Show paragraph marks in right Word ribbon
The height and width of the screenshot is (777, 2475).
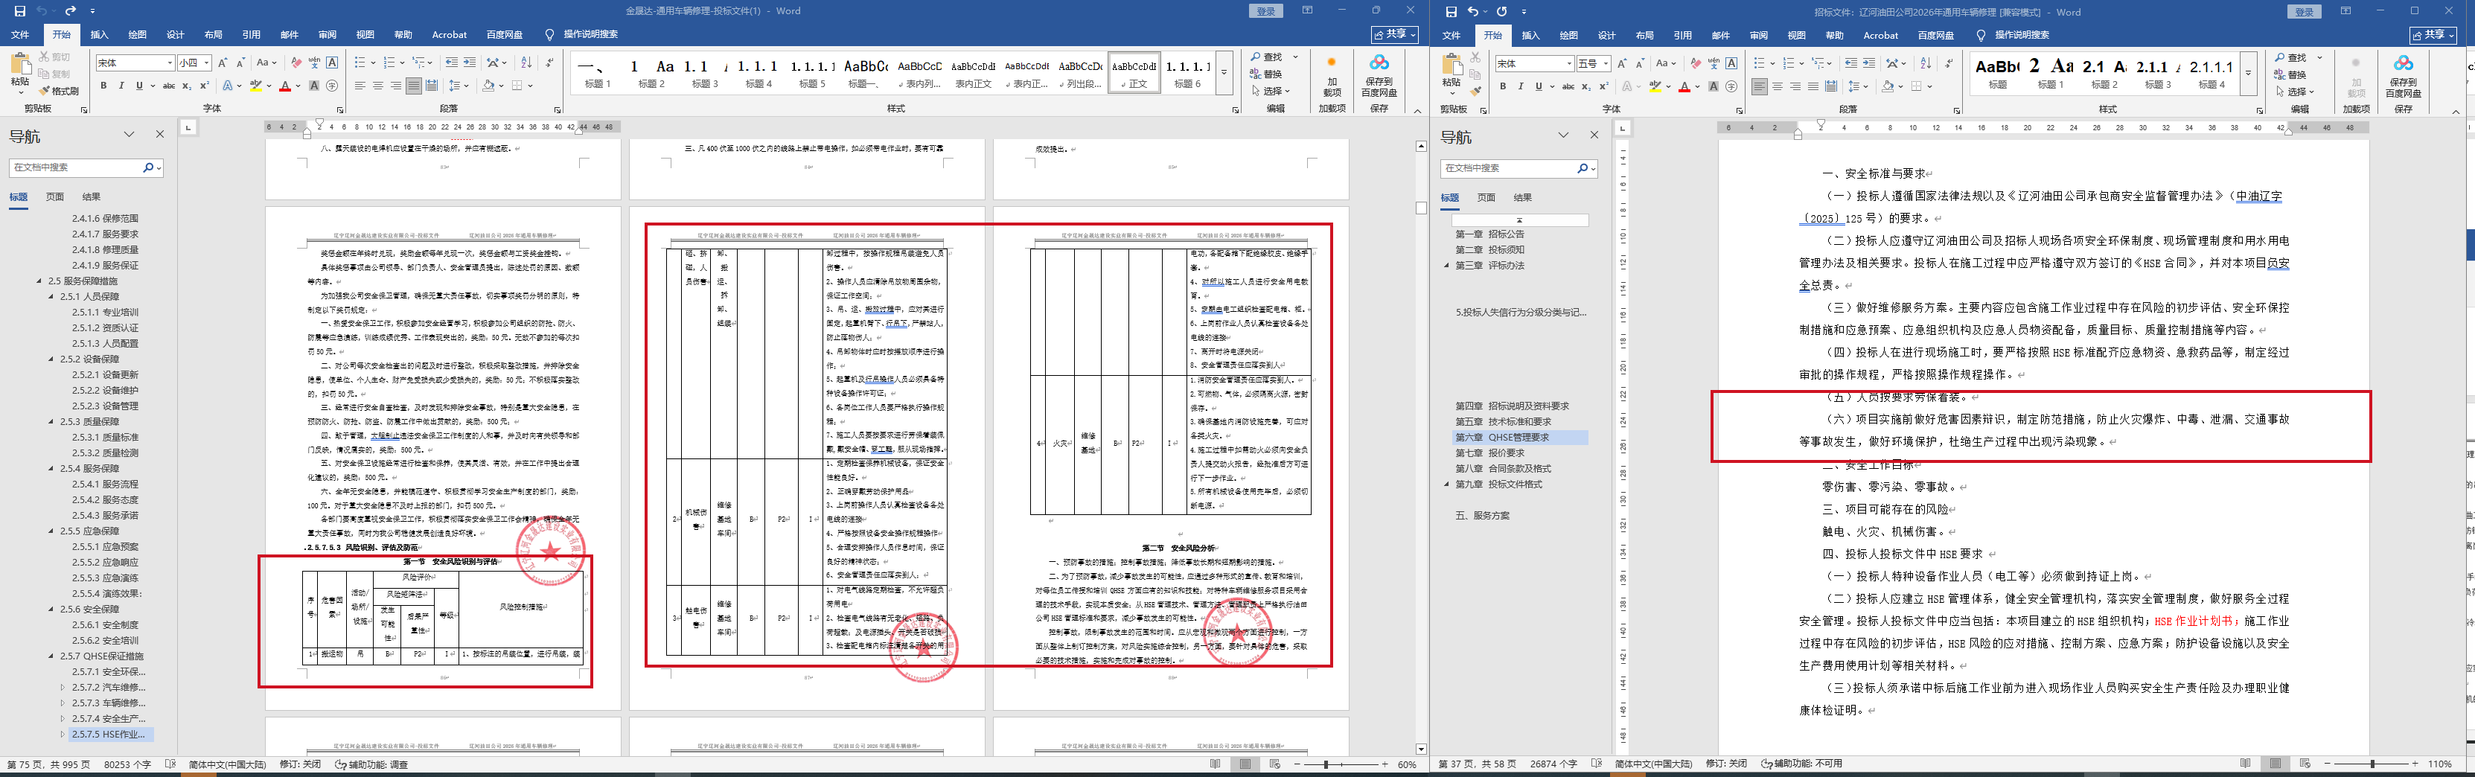(1949, 63)
